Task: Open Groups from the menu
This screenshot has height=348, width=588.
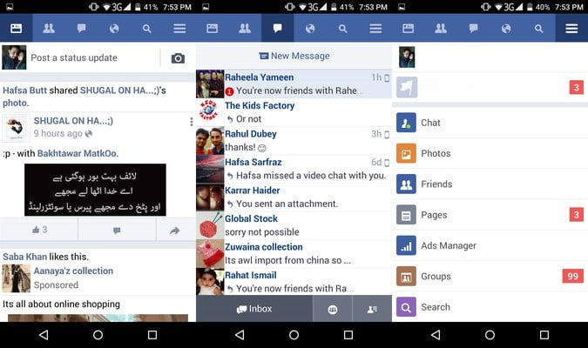Action: 490,277
